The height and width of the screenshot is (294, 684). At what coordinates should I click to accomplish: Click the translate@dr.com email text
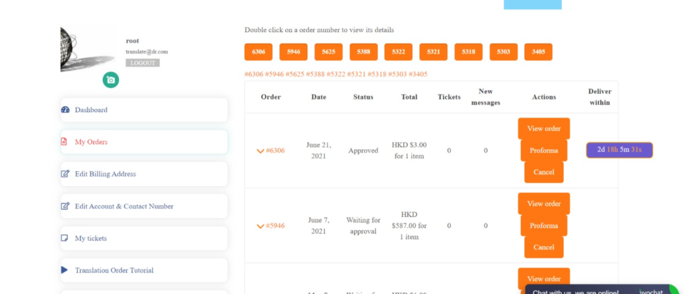[146, 51]
